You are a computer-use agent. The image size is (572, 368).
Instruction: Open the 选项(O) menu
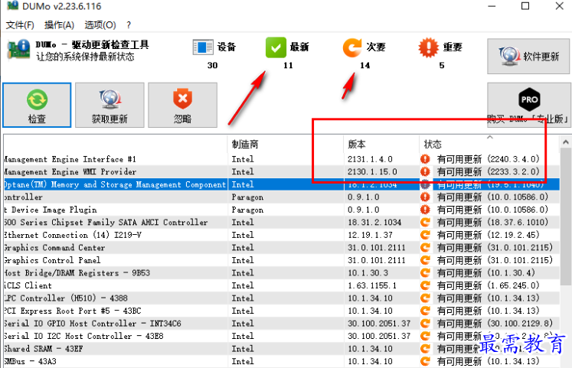click(100, 25)
